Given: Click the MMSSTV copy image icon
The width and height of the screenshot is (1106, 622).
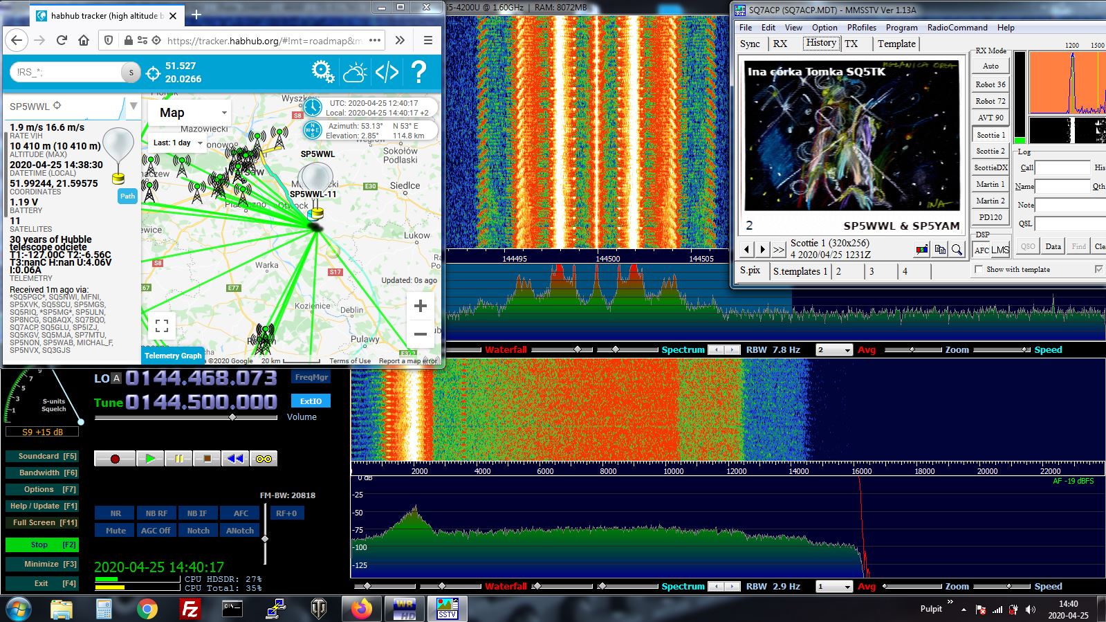Looking at the screenshot, I should coord(939,250).
